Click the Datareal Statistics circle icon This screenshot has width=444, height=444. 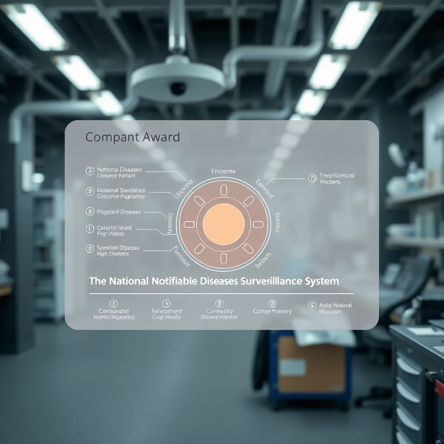coord(90,191)
